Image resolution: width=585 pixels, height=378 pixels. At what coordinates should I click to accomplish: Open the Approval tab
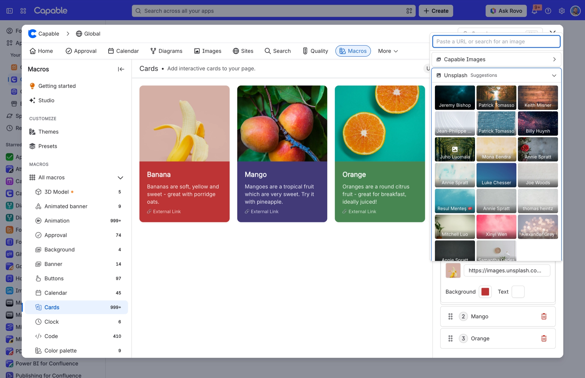81,51
